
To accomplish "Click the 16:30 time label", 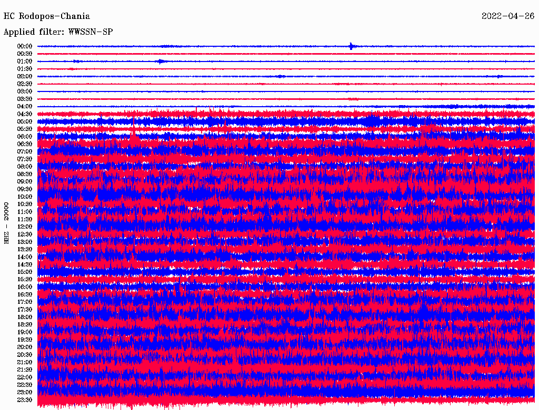I will [25, 295].
